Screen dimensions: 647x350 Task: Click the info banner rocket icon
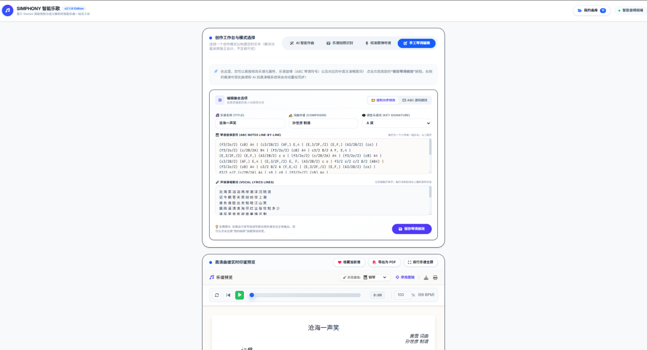click(216, 71)
